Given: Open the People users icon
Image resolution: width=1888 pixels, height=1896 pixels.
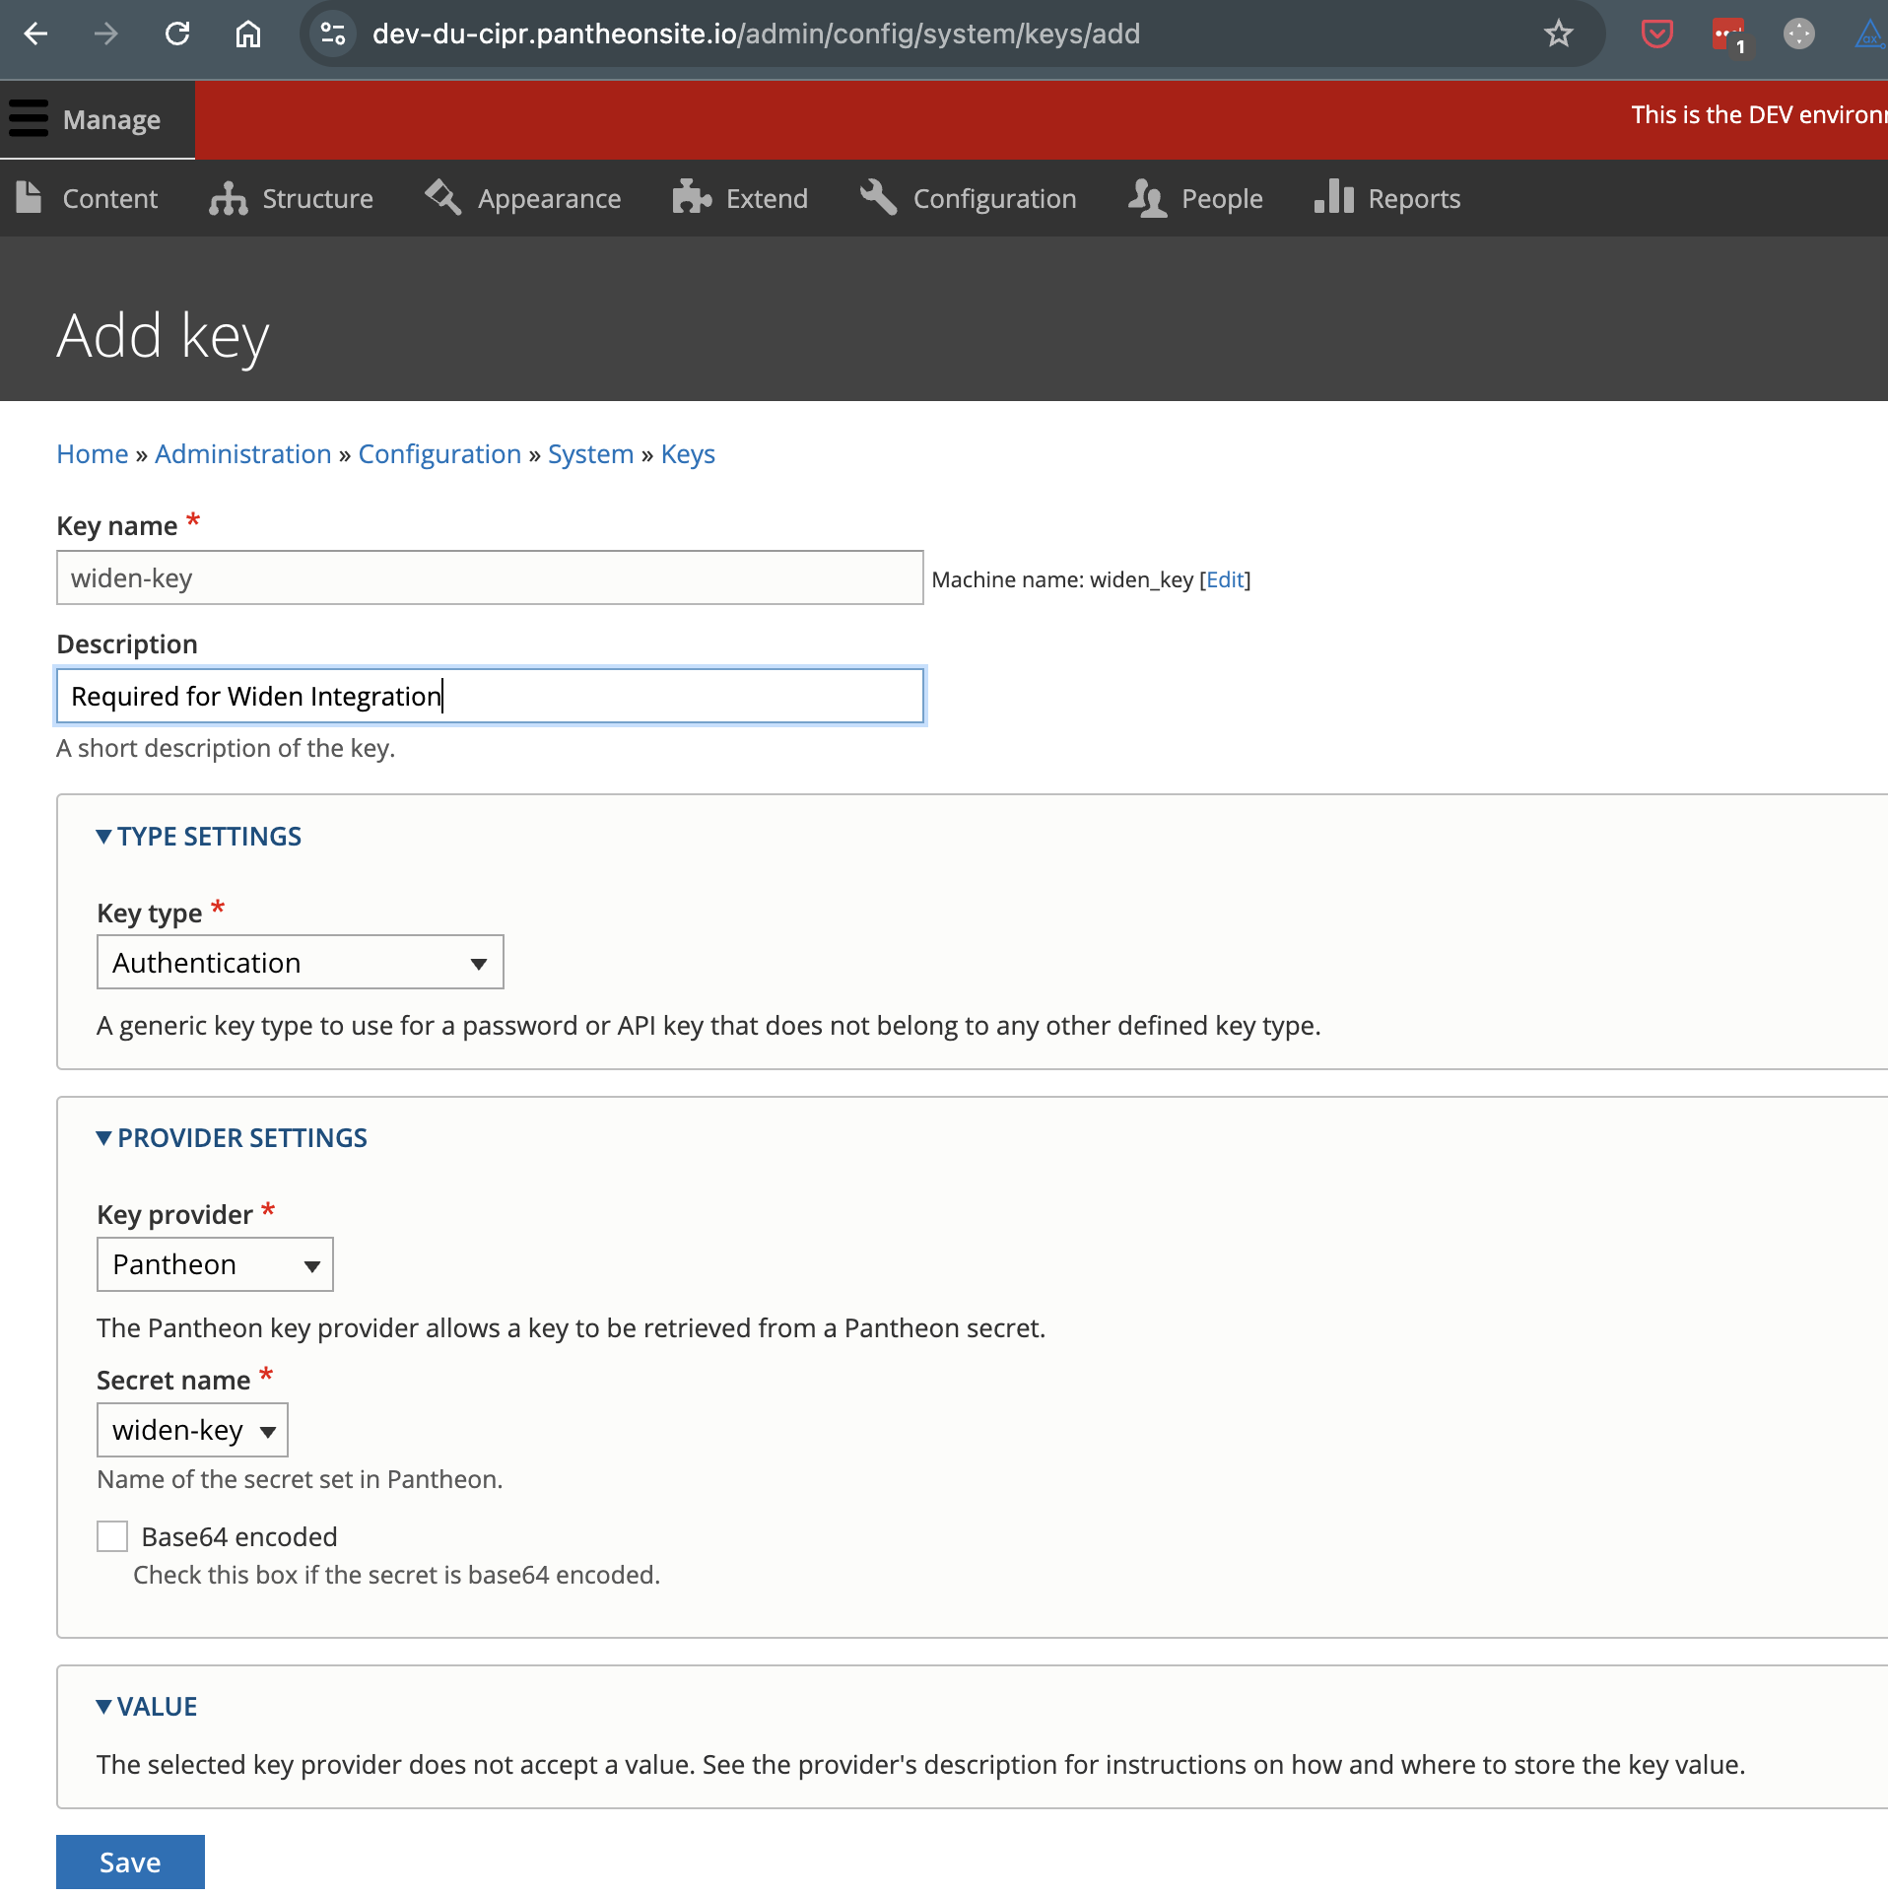Looking at the screenshot, I should (x=1147, y=198).
